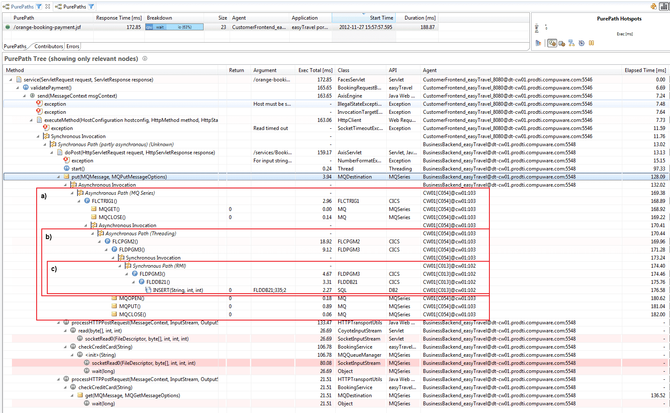
Task: Sort by Exec Total [ms] column
Action: pyautogui.click(x=315, y=70)
